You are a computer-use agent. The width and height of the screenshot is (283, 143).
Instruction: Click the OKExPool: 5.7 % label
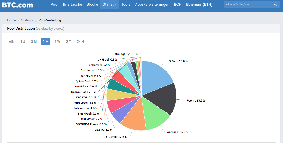point(92,119)
